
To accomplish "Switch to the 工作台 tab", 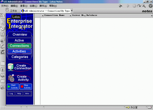I will coord(13,11).
